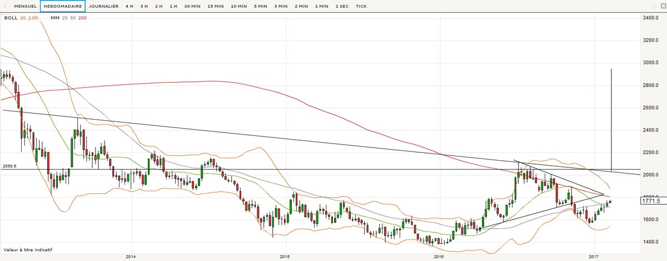Open the JOURNALIER timeframe
The image size is (667, 261).
(104, 7)
